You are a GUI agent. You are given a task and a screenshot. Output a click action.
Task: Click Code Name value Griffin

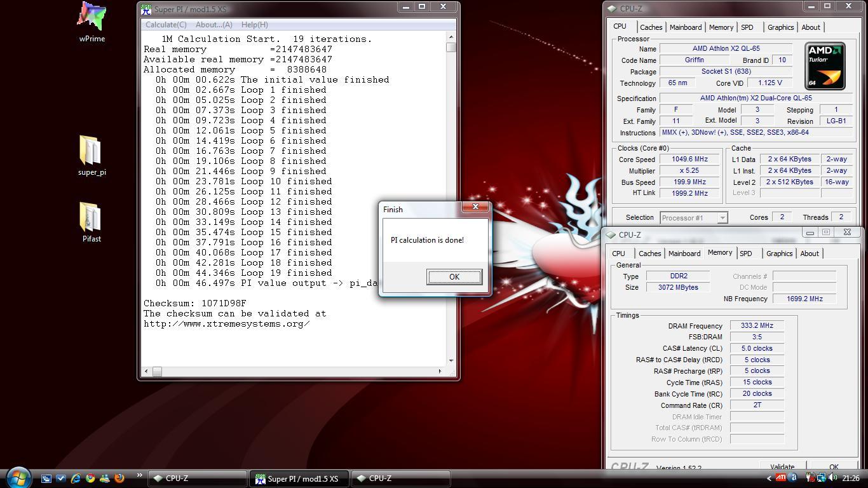pyautogui.click(x=694, y=60)
